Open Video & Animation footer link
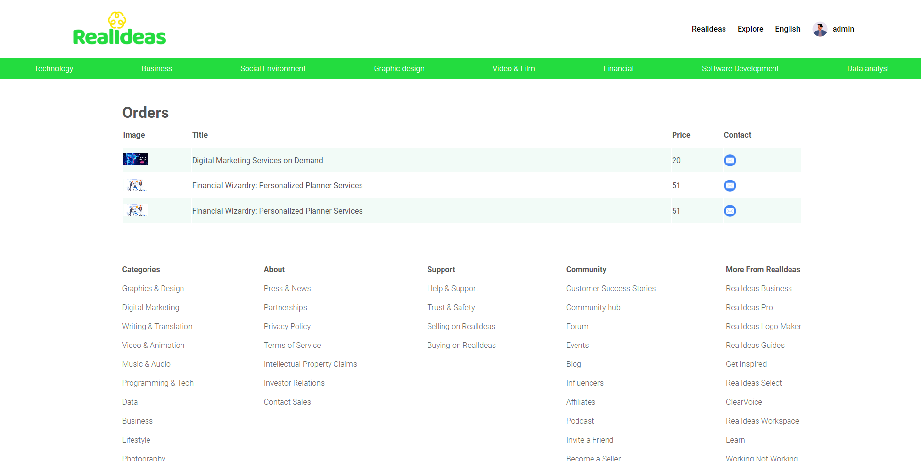921x461 pixels. click(x=153, y=346)
